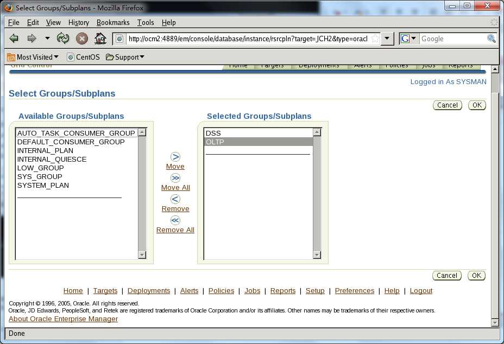This screenshot has height=344, width=504.
Task: Click Available list scrollbar up arrow
Action: [x=142, y=132]
